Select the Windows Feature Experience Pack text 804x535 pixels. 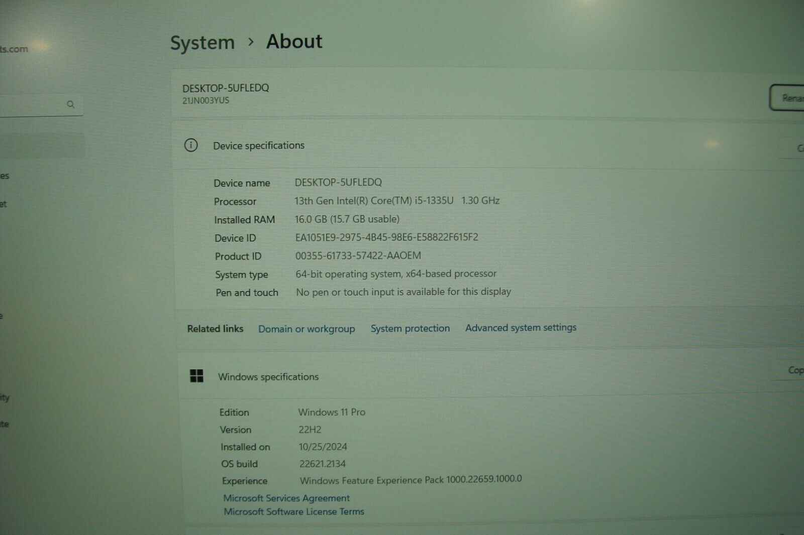[x=411, y=480]
